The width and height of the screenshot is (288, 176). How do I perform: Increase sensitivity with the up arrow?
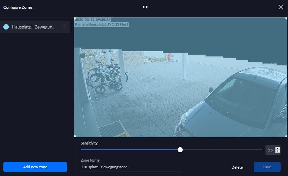278,148
